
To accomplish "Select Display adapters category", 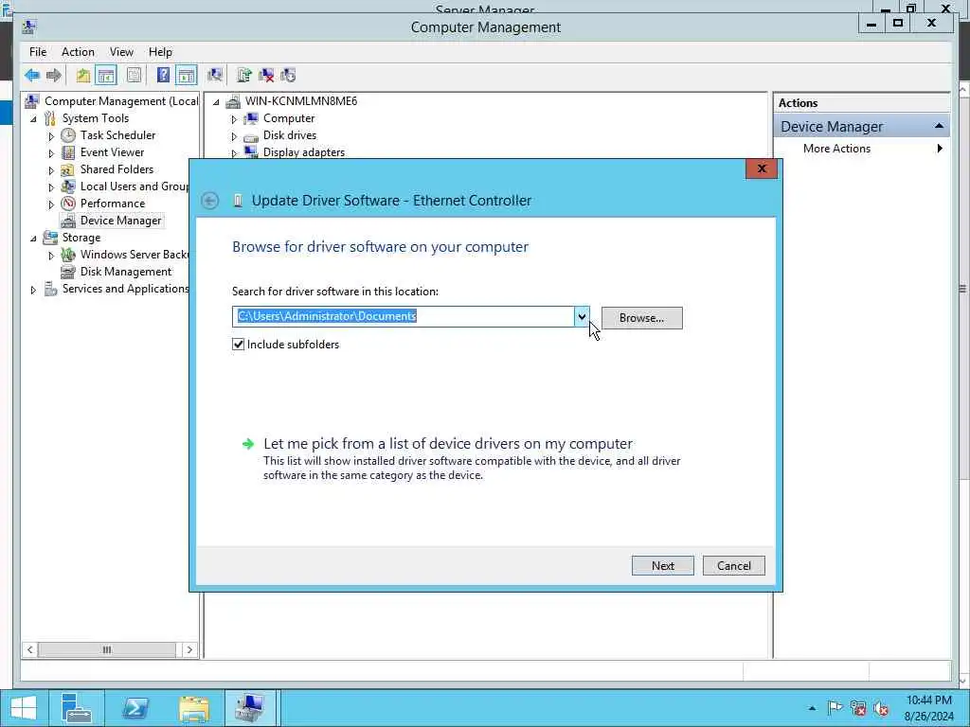I will tap(304, 152).
